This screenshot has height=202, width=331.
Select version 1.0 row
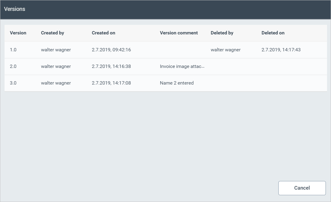13,50
